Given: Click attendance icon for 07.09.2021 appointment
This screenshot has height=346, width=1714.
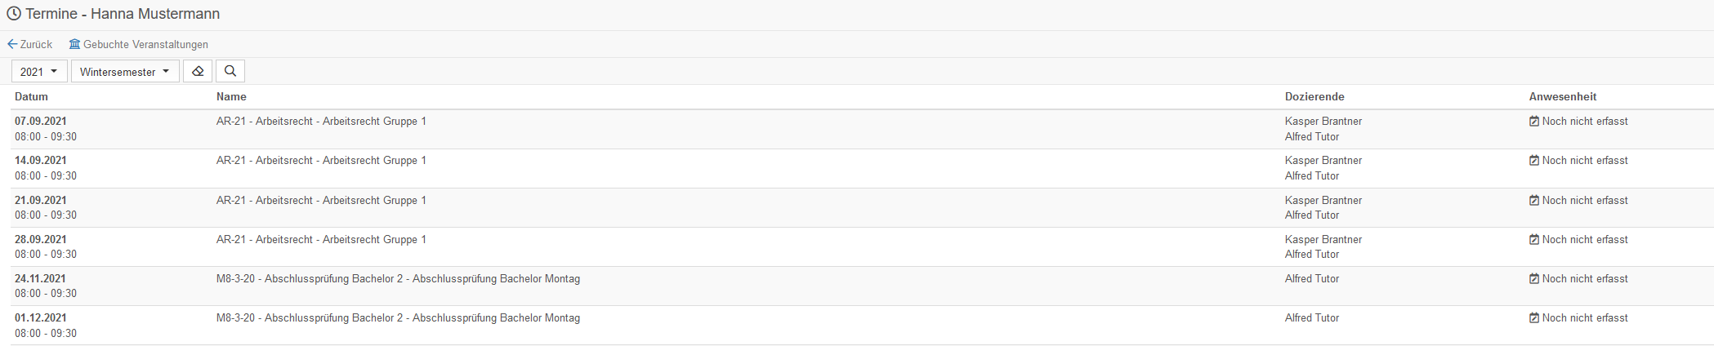Looking at the screenshot, I should click(x=1534, y=122).
